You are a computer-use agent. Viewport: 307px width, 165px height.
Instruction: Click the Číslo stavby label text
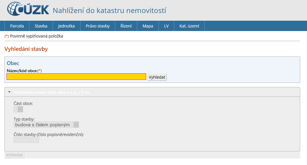[49, 135]
